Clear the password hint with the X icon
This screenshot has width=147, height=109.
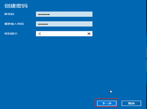pyautogui.click(x=89, y=34)
